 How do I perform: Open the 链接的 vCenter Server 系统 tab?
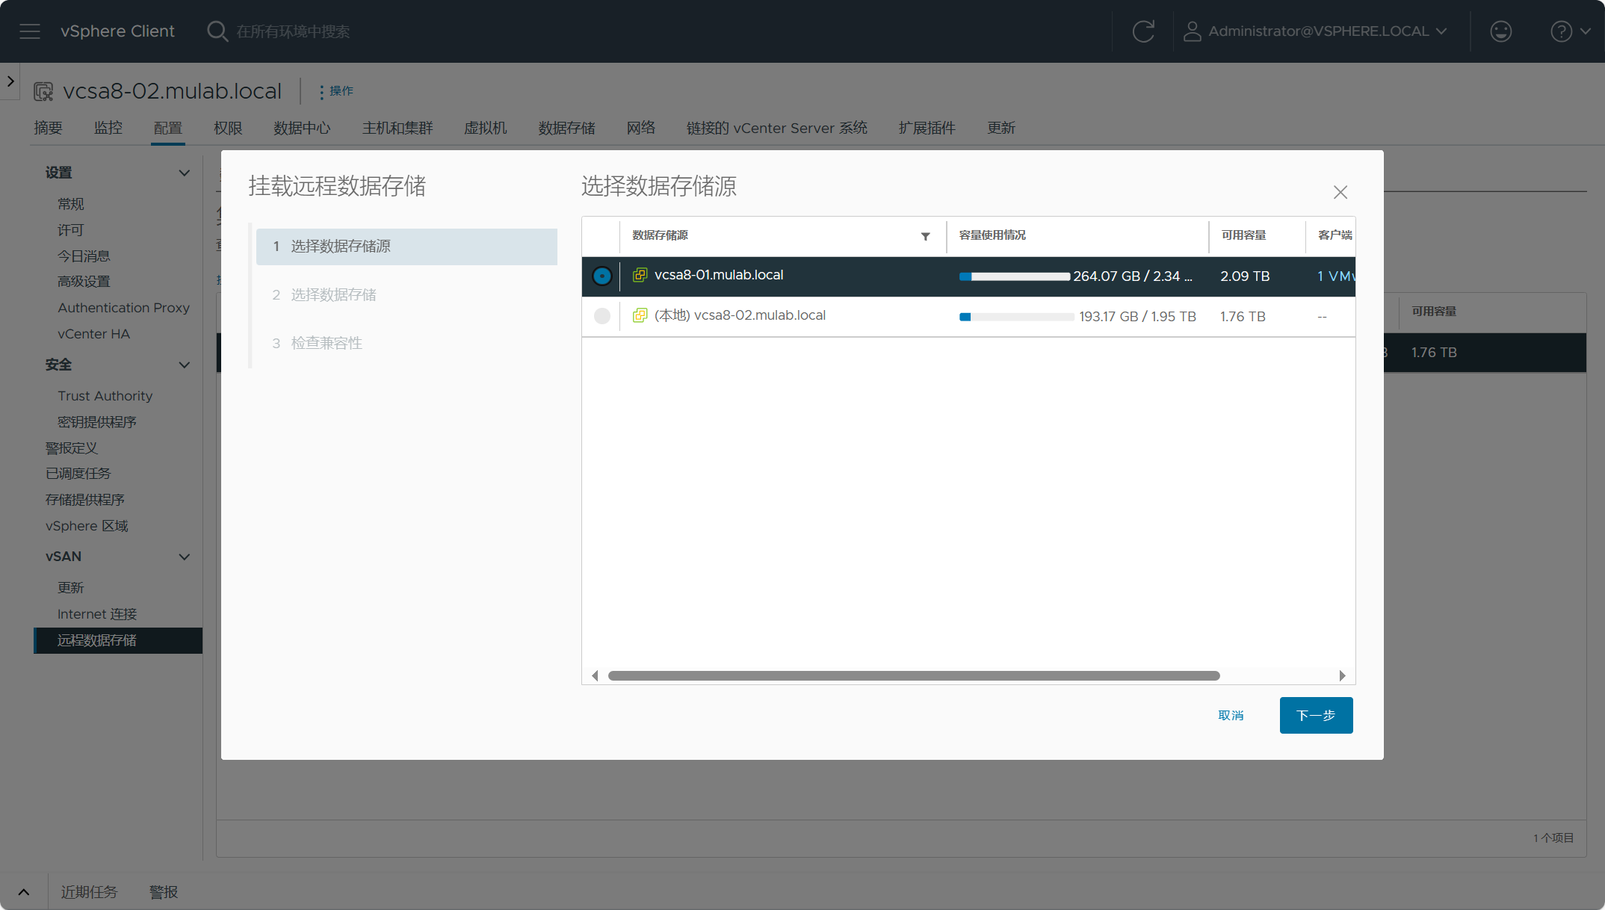pos(777,128)
